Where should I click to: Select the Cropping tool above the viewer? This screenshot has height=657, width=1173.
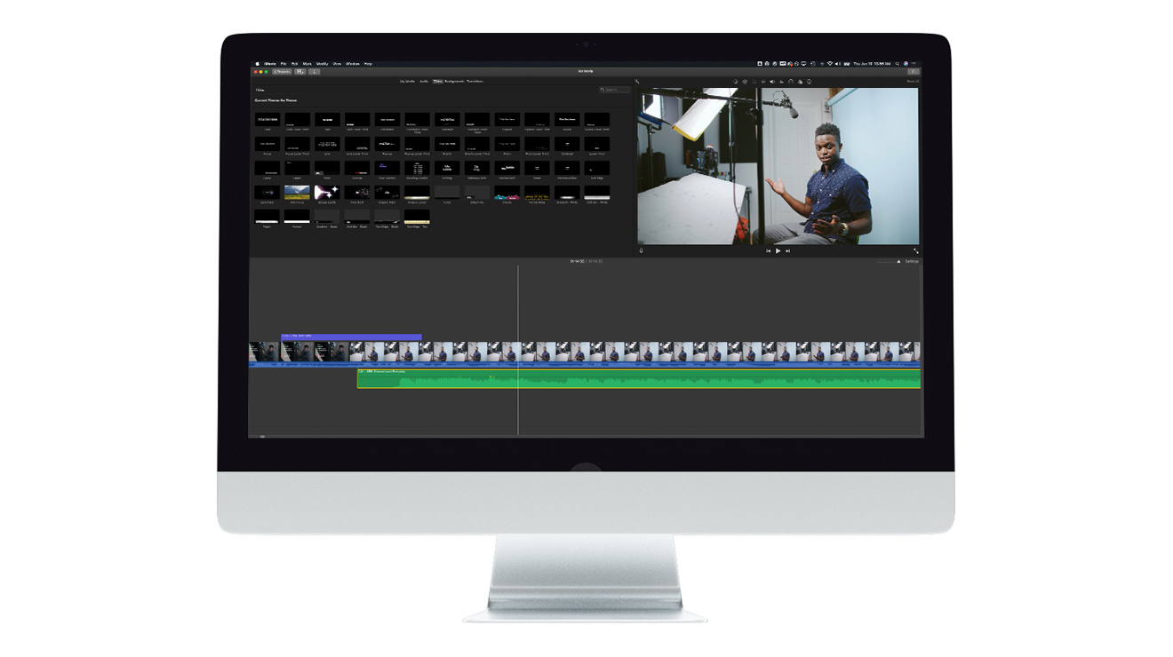pos(754,81)
